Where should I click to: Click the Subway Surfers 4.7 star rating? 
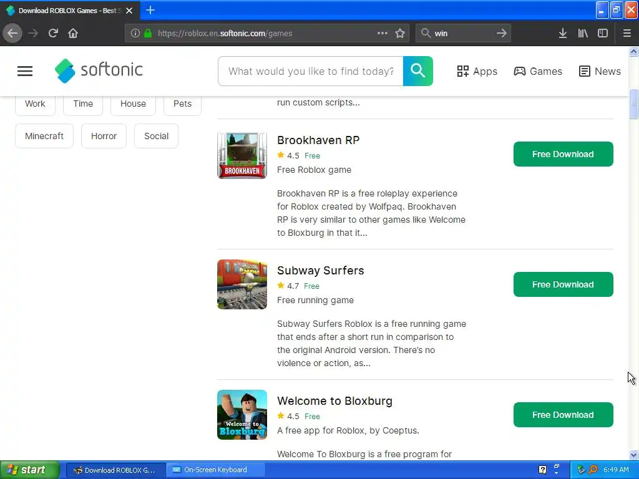(288, 286)
